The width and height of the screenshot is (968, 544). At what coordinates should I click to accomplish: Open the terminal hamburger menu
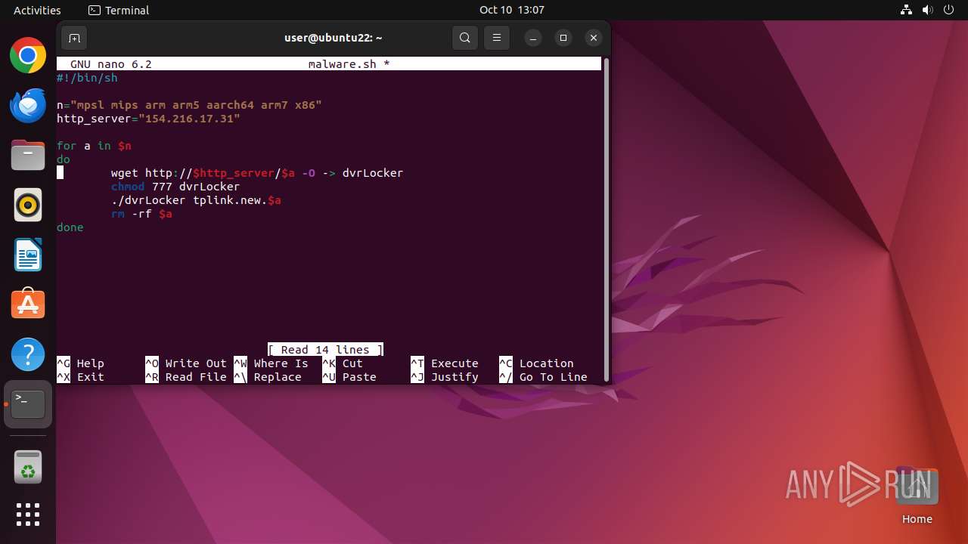click(497, 38)
